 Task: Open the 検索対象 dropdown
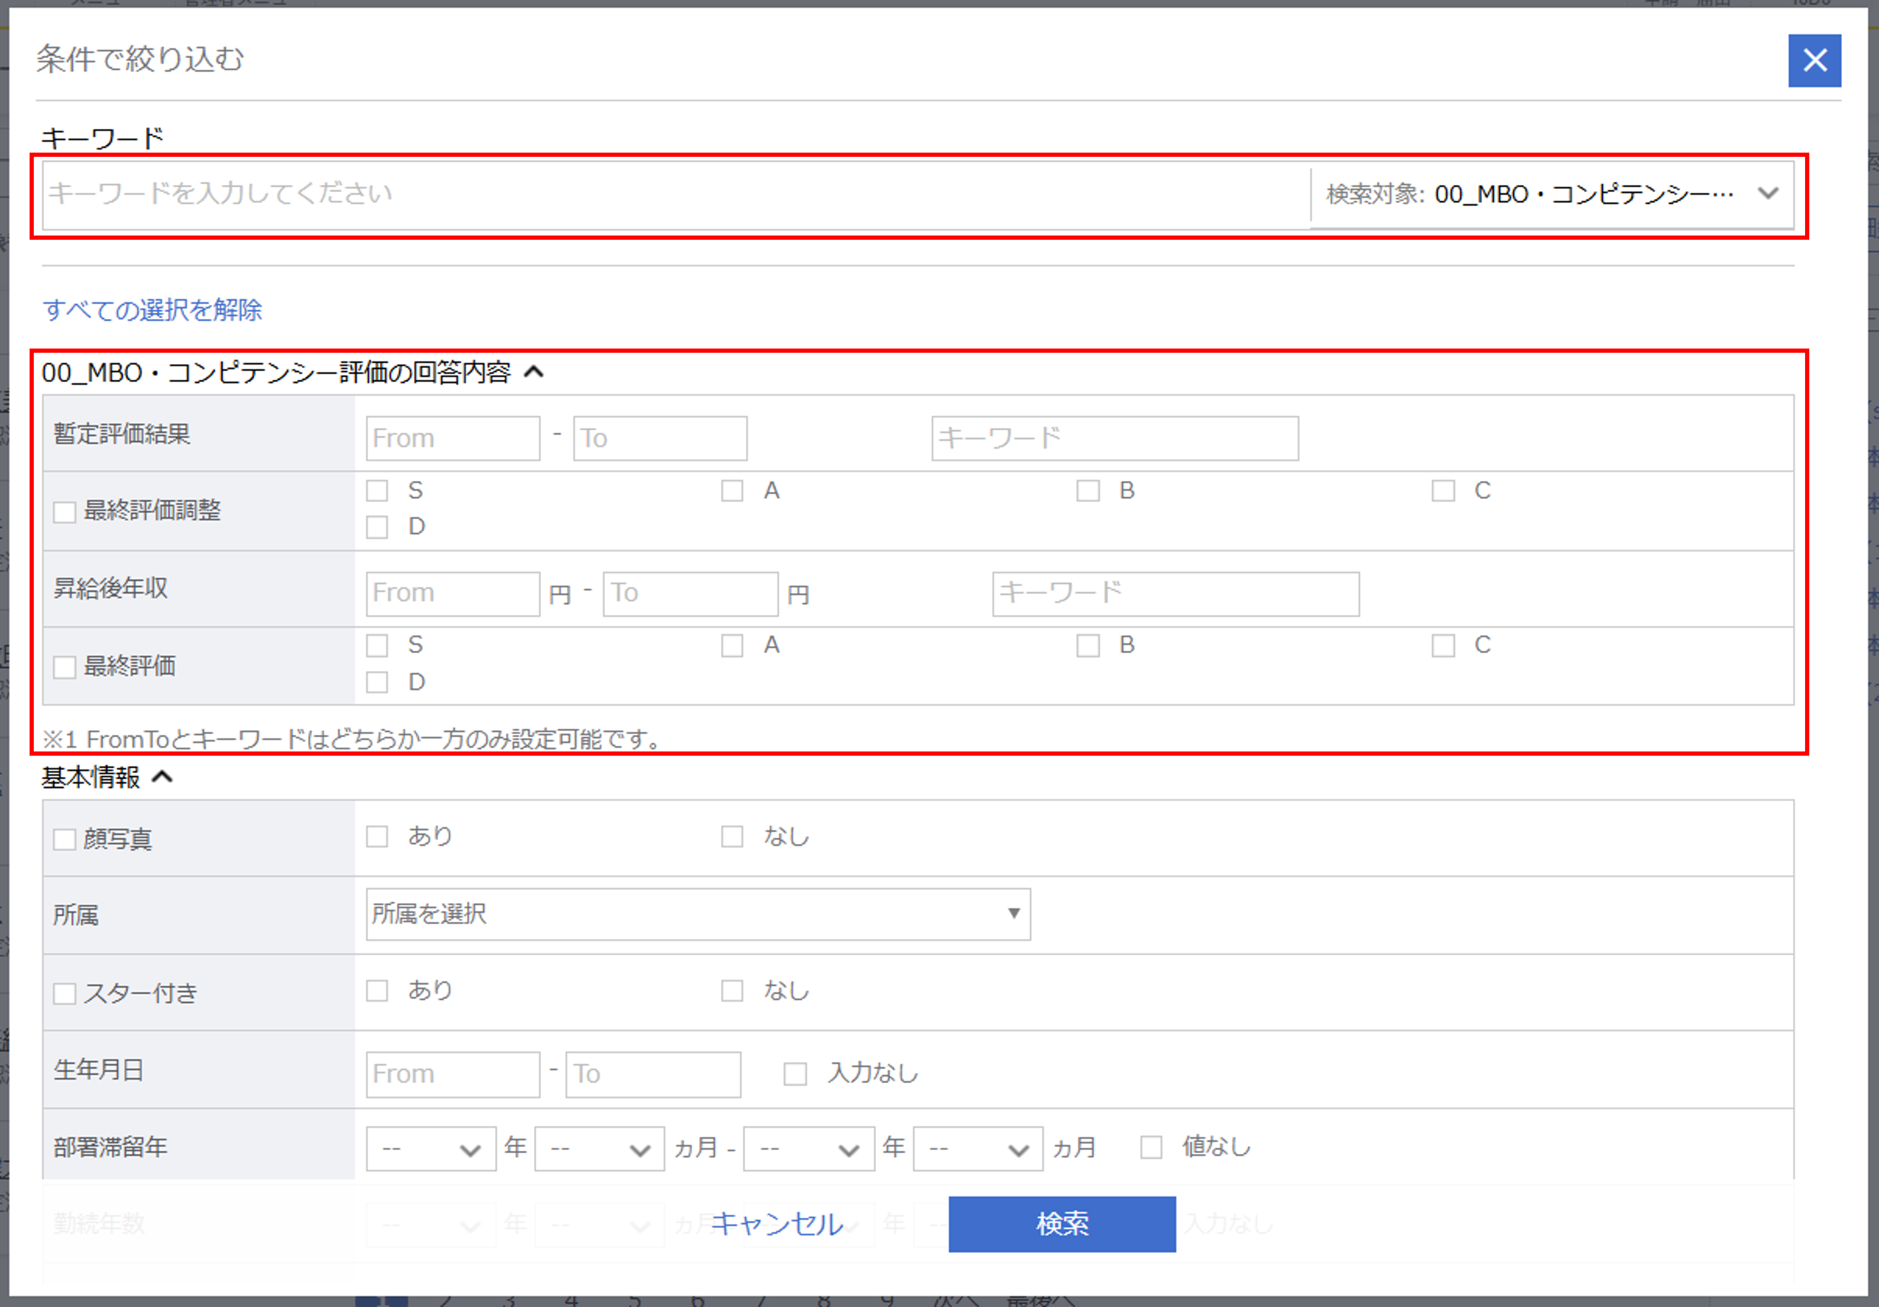click(1552, 194)
